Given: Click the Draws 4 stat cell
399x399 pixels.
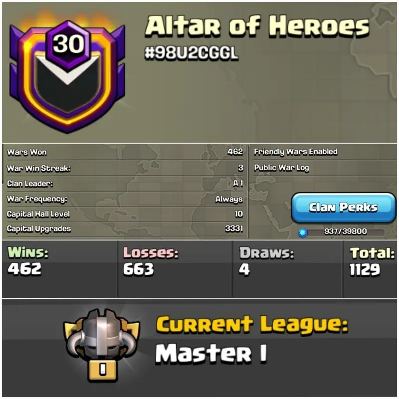Looking at the screenshot, I should click(x=288, y=269).
